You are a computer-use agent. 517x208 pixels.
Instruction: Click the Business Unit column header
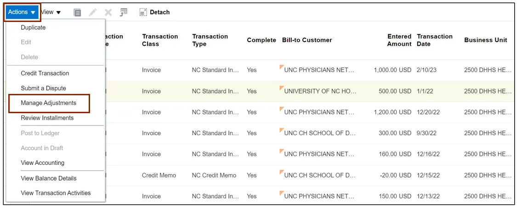[485, 40]
